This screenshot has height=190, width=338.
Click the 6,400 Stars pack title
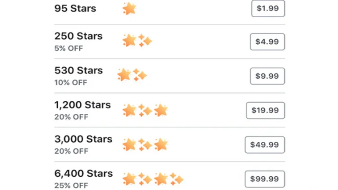[83, 173]
